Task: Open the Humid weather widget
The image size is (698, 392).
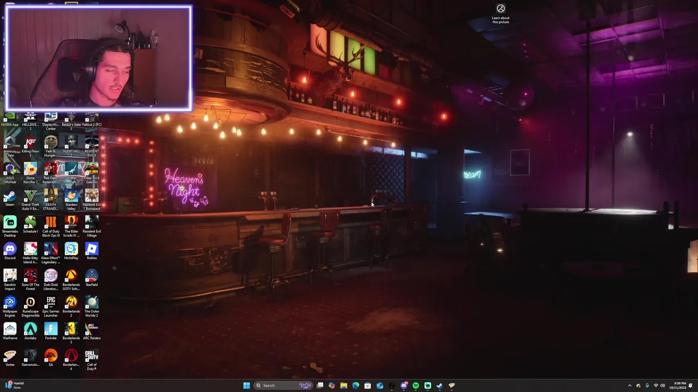Action: [x=15, y=385]
